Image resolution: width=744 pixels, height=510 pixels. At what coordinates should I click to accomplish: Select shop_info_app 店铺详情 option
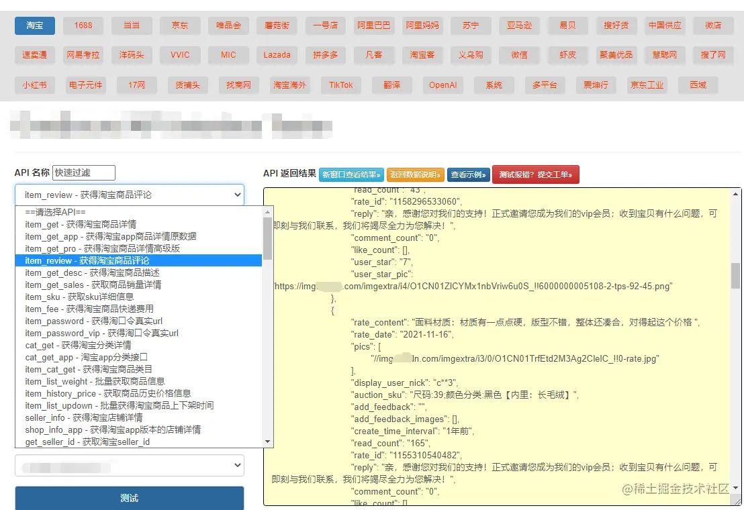click(x=138, y=430)
